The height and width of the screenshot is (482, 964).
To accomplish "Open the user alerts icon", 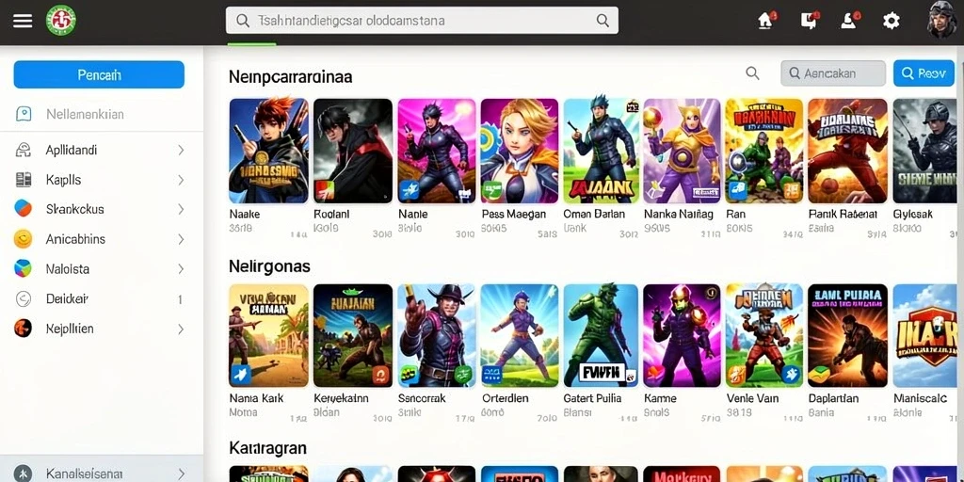I will [x=849, y=21].
